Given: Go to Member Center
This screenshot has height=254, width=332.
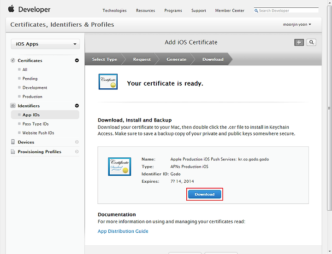Looking at the screenshot, I should [x=230, y=11].
